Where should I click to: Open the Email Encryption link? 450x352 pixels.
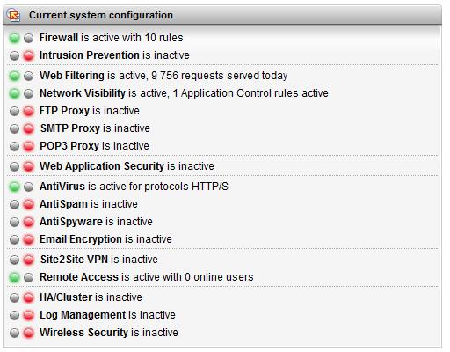coord(81,239)
